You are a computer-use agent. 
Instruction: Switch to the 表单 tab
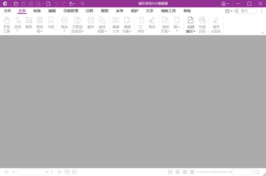120,11
